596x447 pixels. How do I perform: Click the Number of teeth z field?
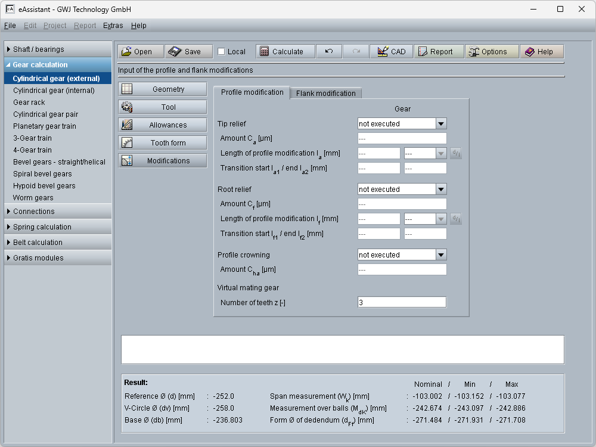[402, 303]
